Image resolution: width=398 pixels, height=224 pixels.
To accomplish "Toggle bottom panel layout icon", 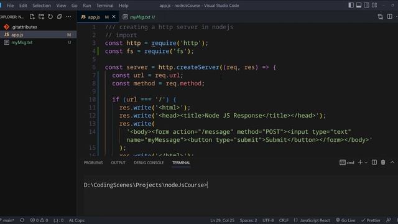I will tap(359, 5).
